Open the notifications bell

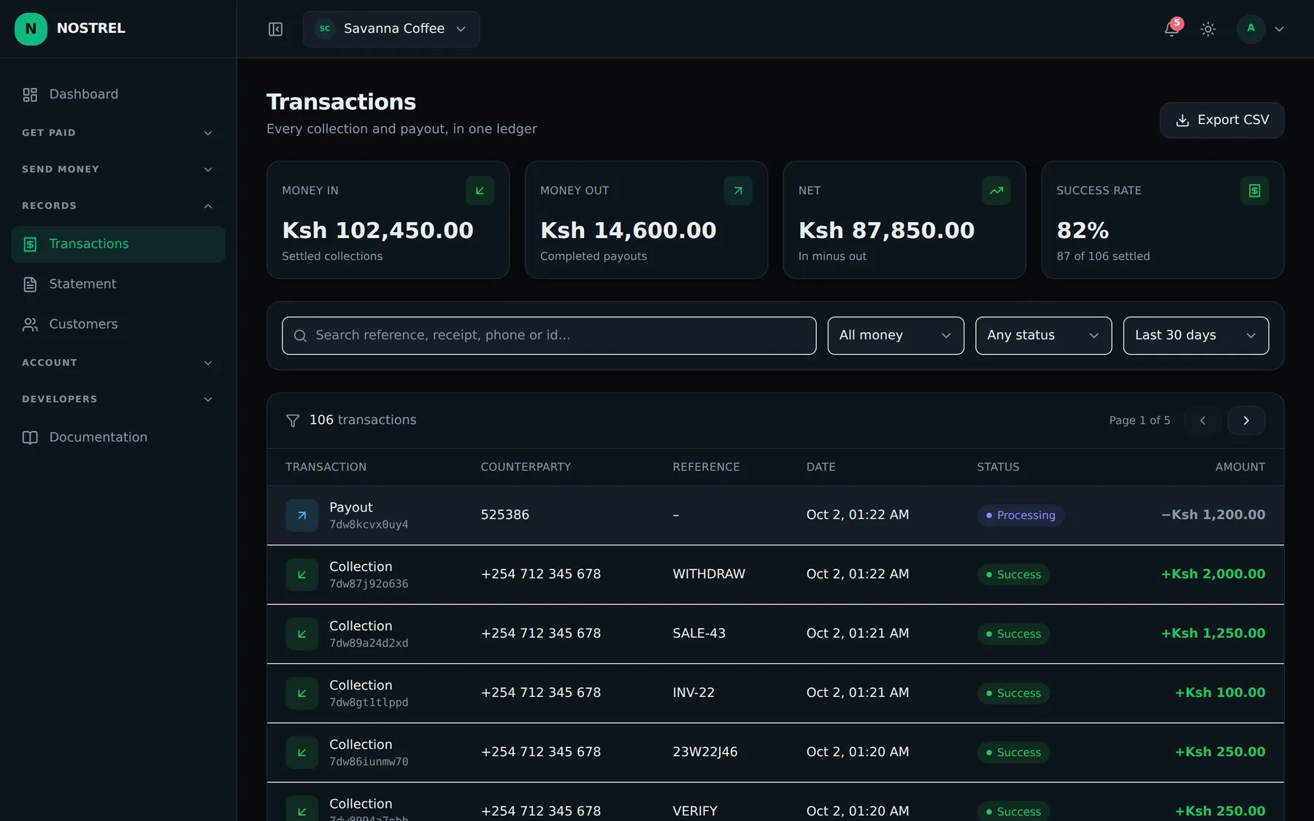click(1172, 29)
